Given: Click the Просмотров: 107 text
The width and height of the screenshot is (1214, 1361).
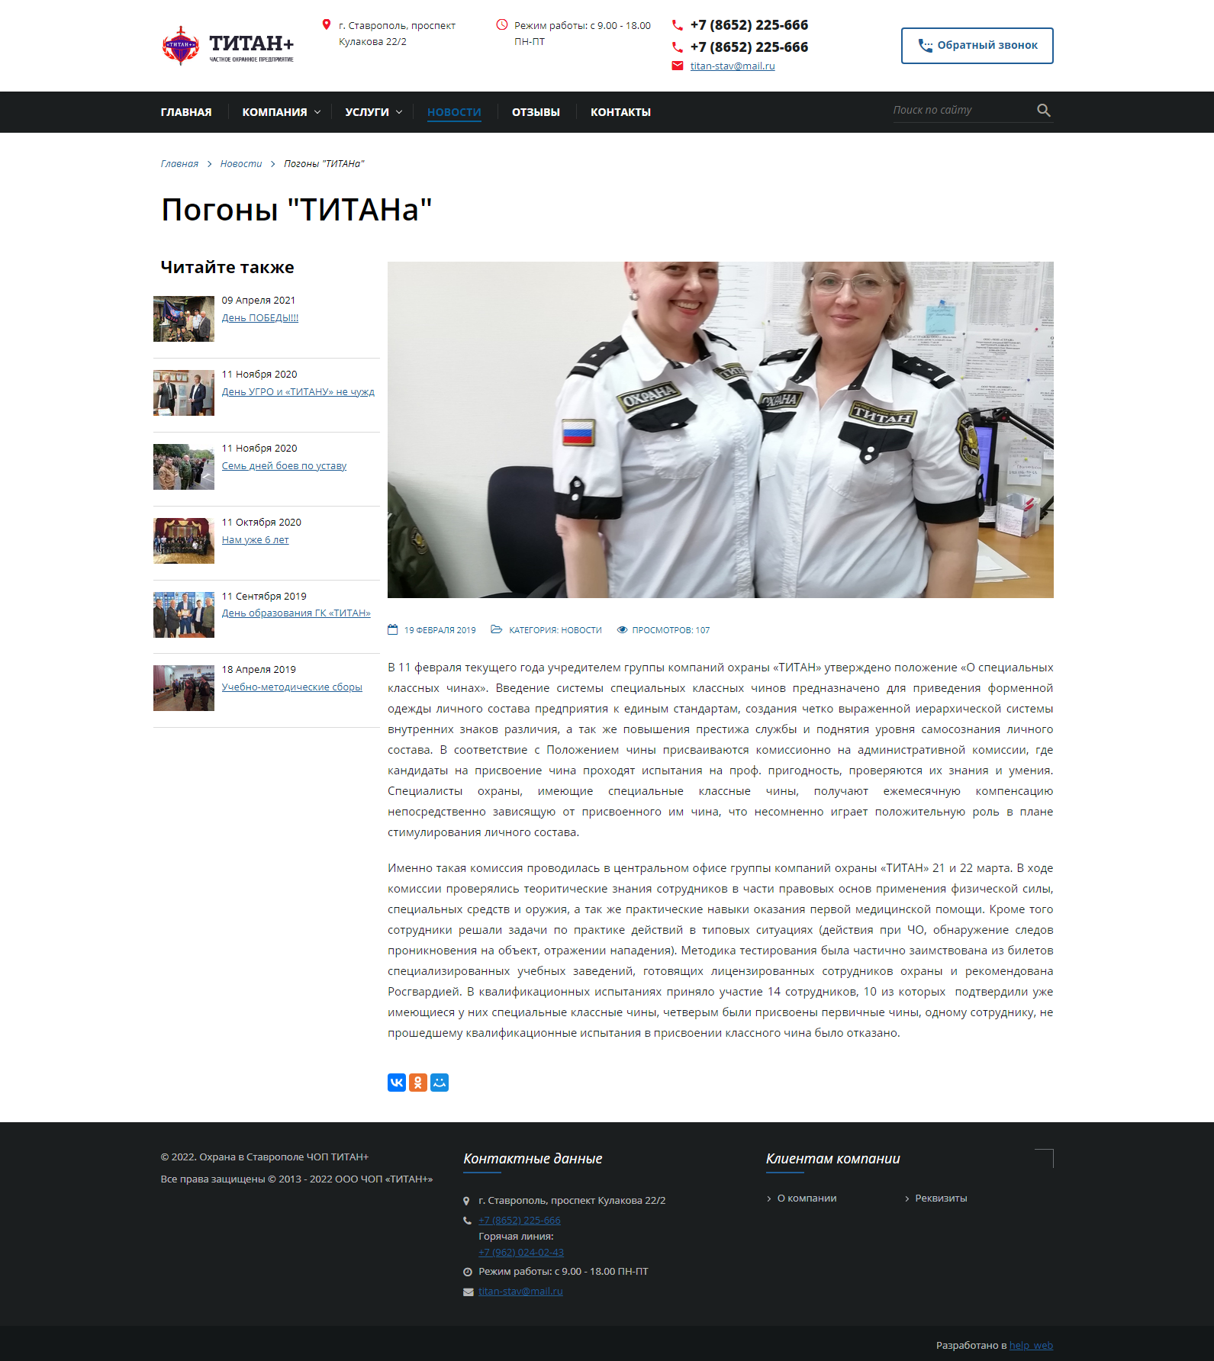Looking at the screenshot, I should tap(671, 630).
